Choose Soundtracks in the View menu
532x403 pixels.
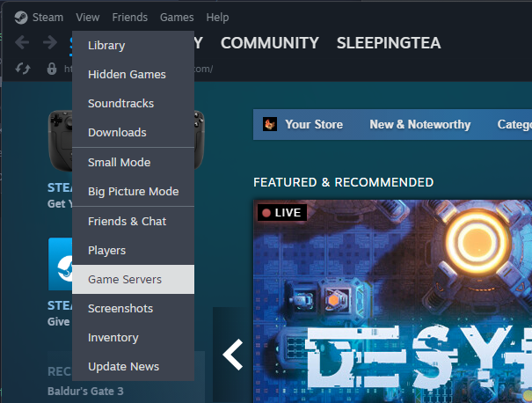[x=134, y=103]
